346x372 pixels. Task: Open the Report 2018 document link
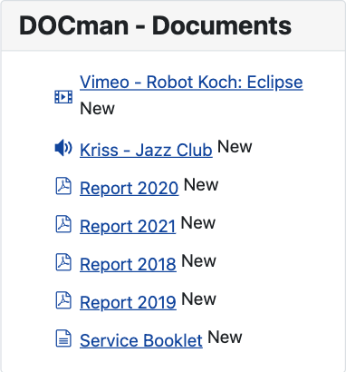(x=128, y=264)
